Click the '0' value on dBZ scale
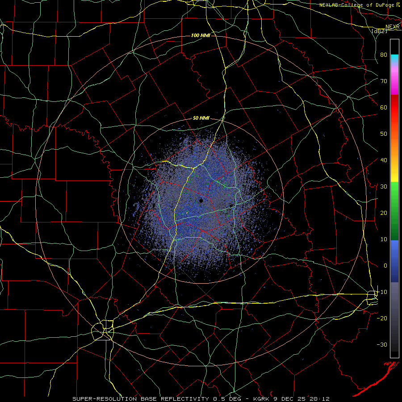Viewport: 402px width, 402px height. pyautogui.click(x=385, y=266)
